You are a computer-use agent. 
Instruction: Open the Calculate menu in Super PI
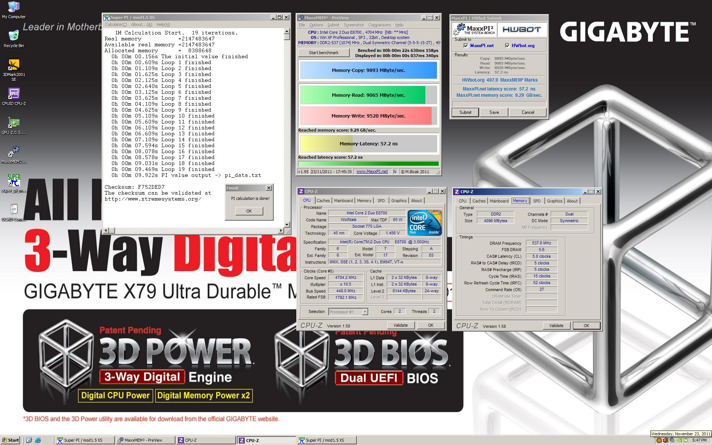point(116,24)
